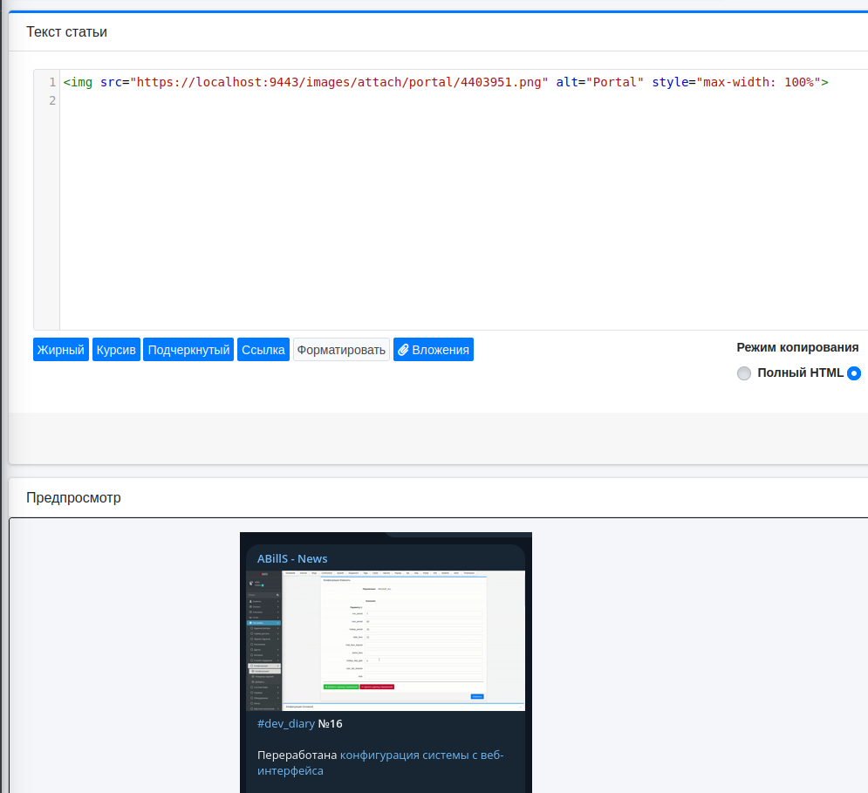868x793 pixels.
Task: Apply bold with the Жирный button
Action: tap(61, 350)
